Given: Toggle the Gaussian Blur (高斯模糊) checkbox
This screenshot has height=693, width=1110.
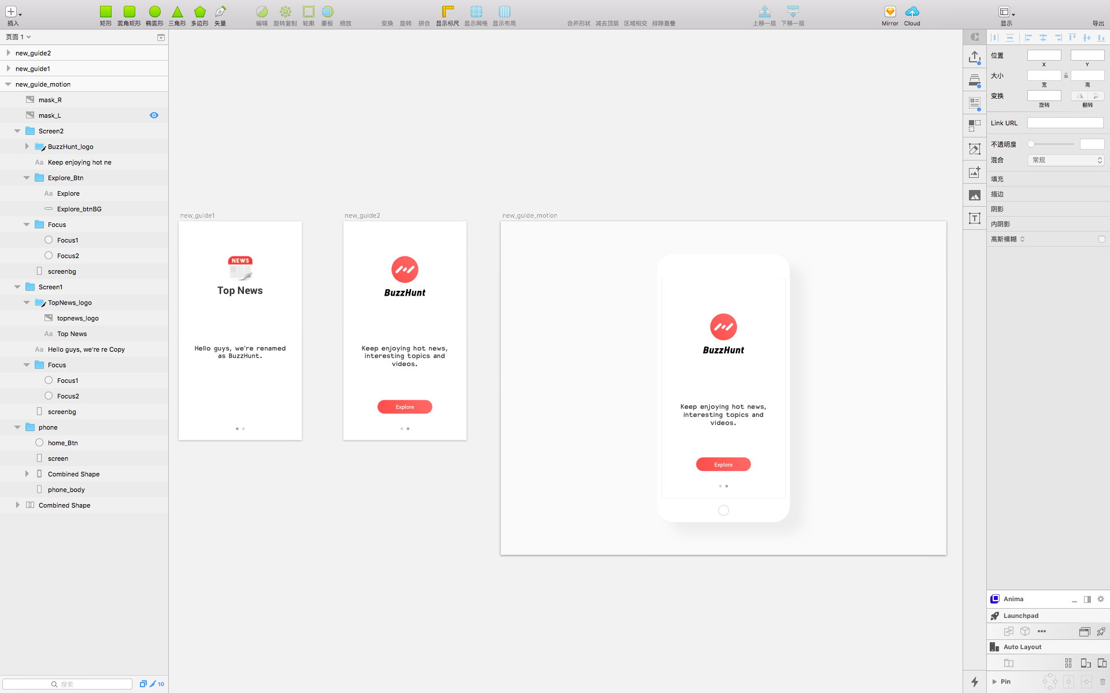Looking at the screenshot, I should (1101, 239).
